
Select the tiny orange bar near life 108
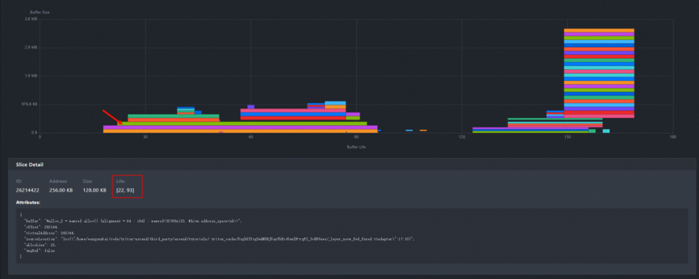(x=423, y=130)
